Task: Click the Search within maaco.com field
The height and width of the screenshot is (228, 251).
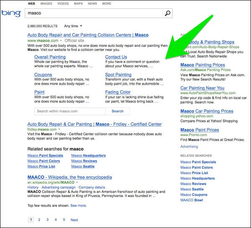Action: pos(70,111)
